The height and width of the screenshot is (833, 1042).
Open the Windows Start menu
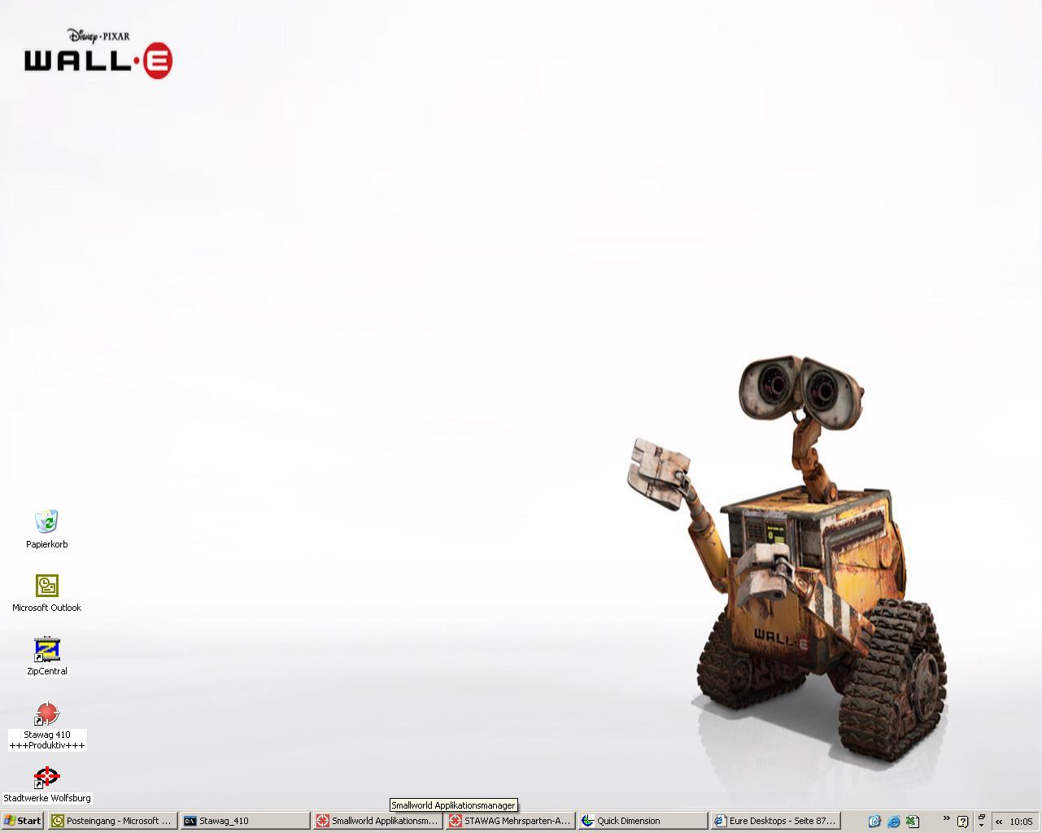click(22, 821)
